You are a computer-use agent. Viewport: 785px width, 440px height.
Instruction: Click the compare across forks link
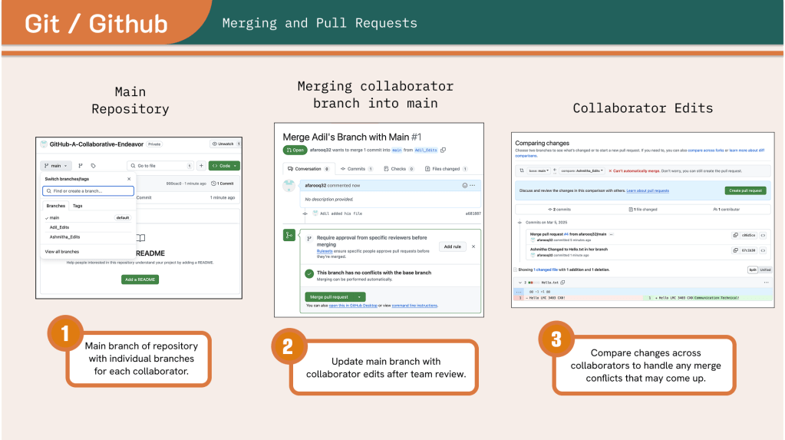(x=706, y=151)
